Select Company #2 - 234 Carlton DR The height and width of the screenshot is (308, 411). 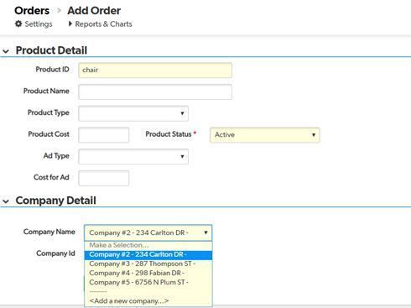(148, 255)
